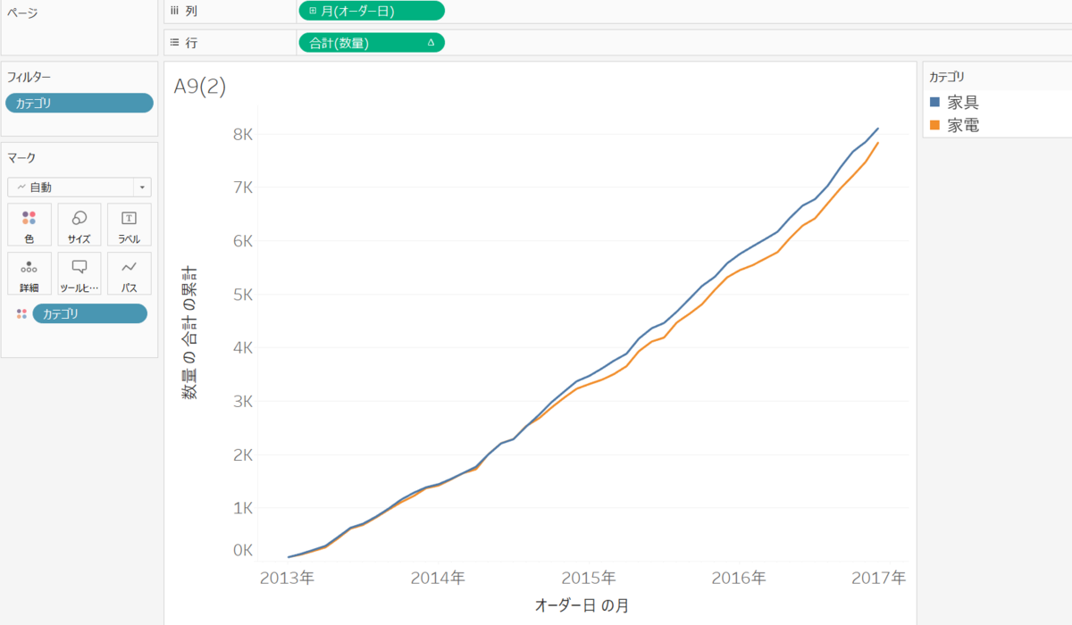
Task: Click the columns shelf icon beside 列
Action: tap(175, 11)
